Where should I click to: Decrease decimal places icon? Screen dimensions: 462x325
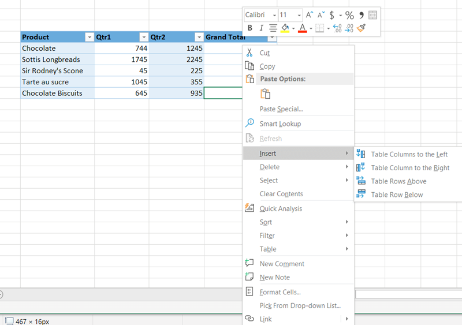pyautogui.click(x=349, y=28)
